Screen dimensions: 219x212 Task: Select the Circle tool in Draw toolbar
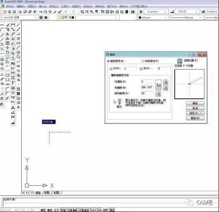pos(18,53)
